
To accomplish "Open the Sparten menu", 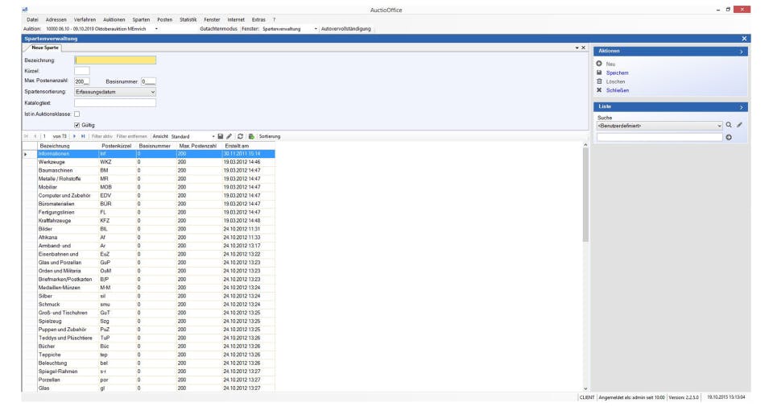I will tap(141, 19).
